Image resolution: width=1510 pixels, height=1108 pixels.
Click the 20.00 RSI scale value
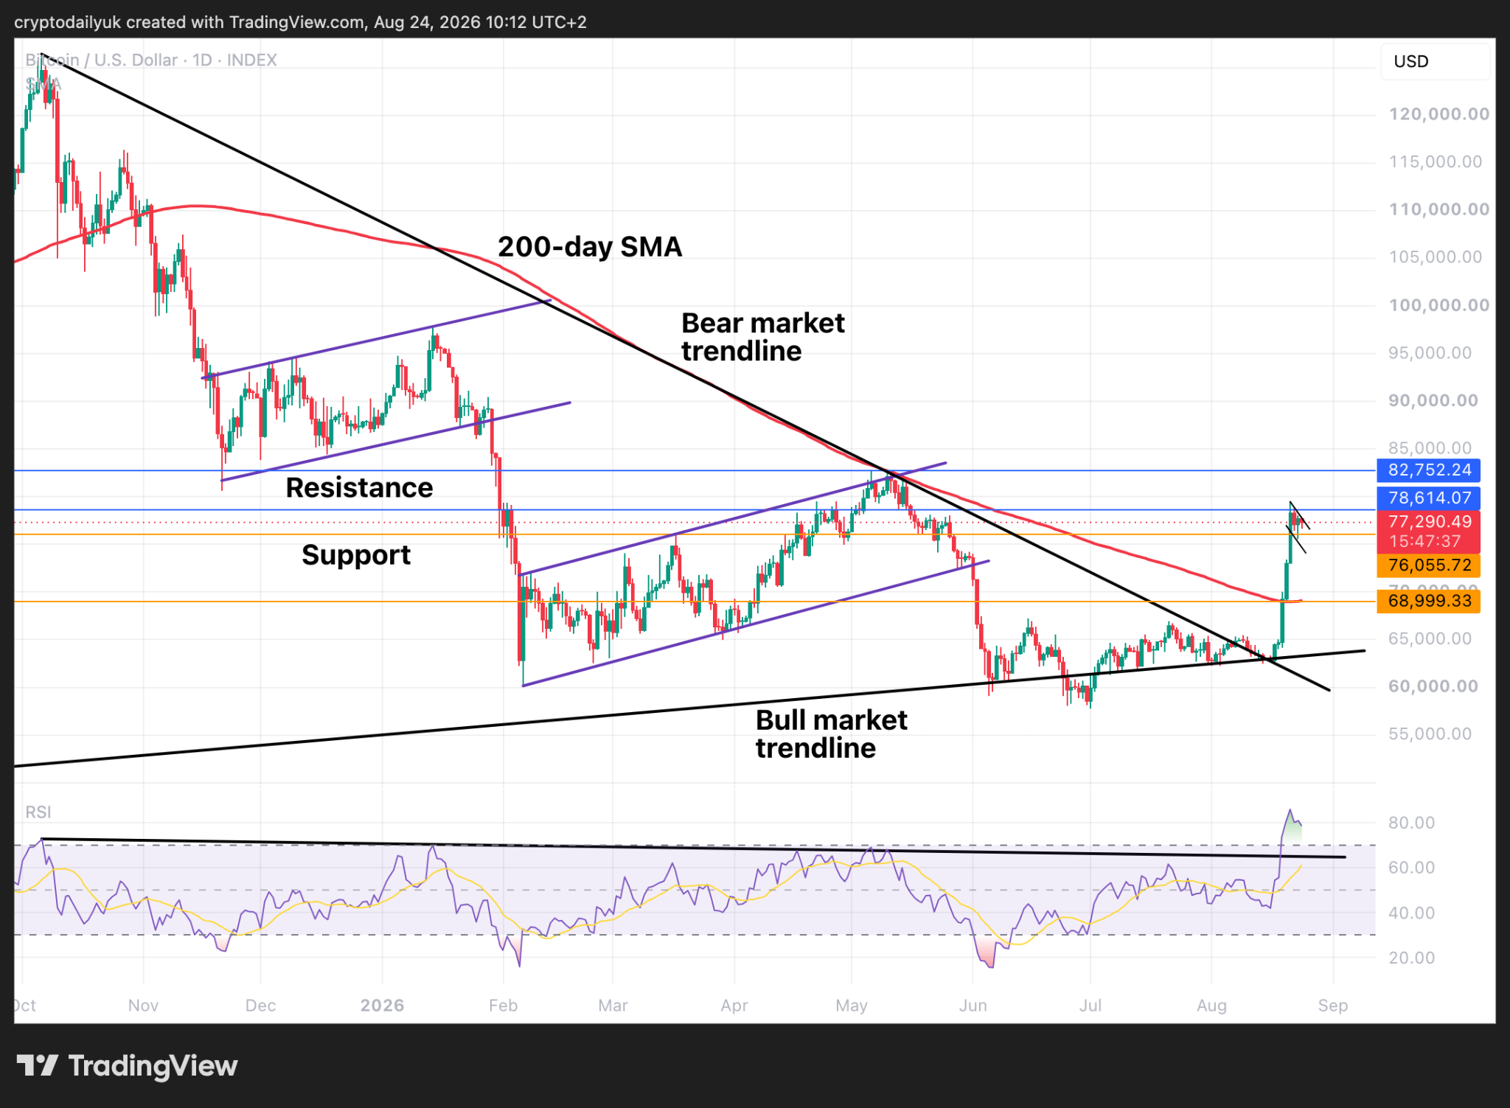(x=1411, y=958)
